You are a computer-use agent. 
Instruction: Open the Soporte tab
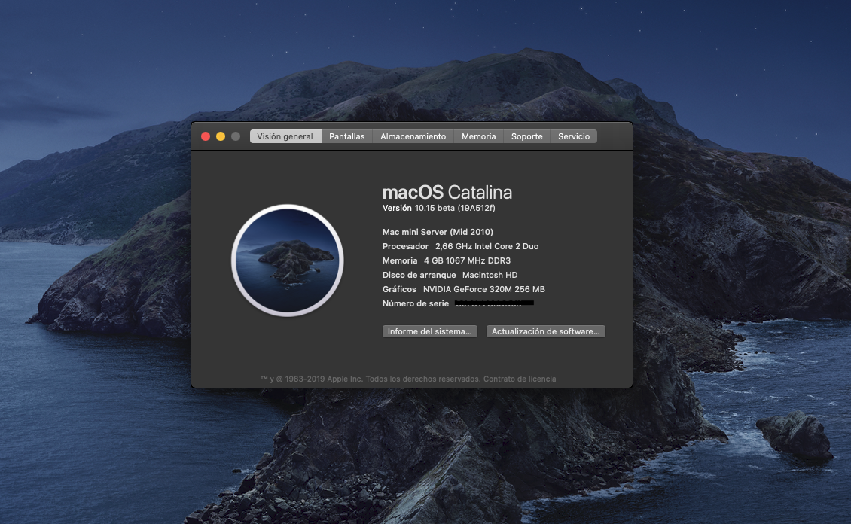click(x=527, y=136)
